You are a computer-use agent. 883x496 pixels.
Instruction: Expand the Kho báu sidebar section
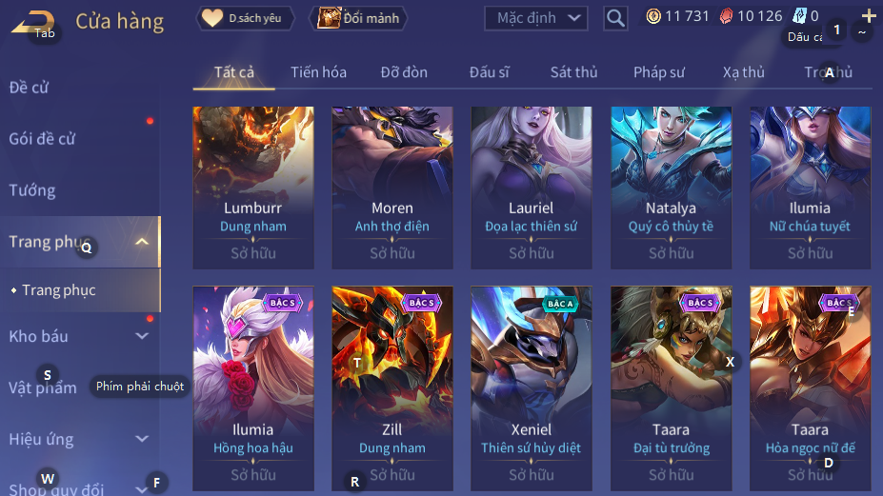(142, 336)
